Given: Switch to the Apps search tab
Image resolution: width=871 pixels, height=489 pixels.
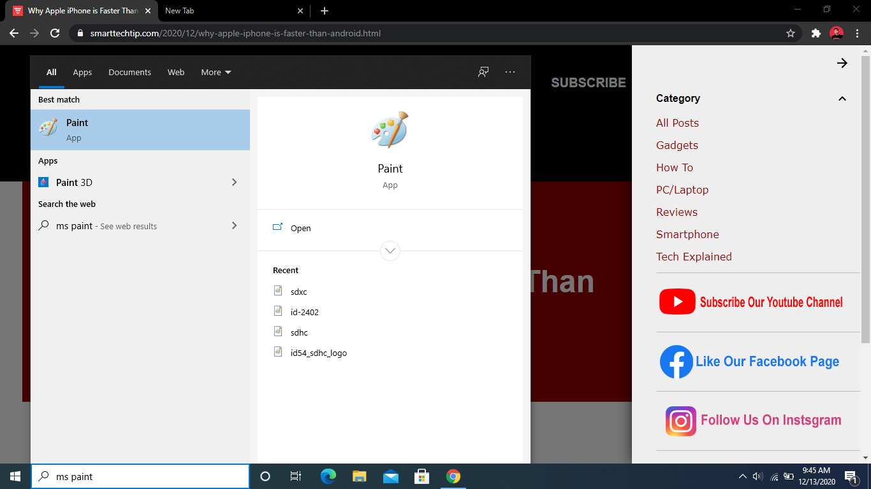Looking at the screenshot, I should pos(82,72).
